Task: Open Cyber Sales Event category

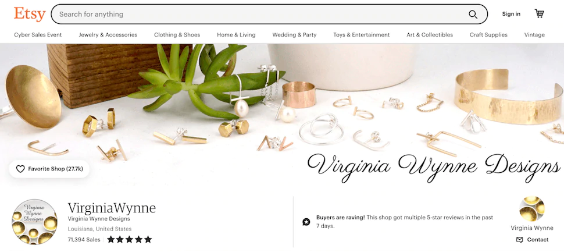Action: pyautogui.click(x=38, y=35)
